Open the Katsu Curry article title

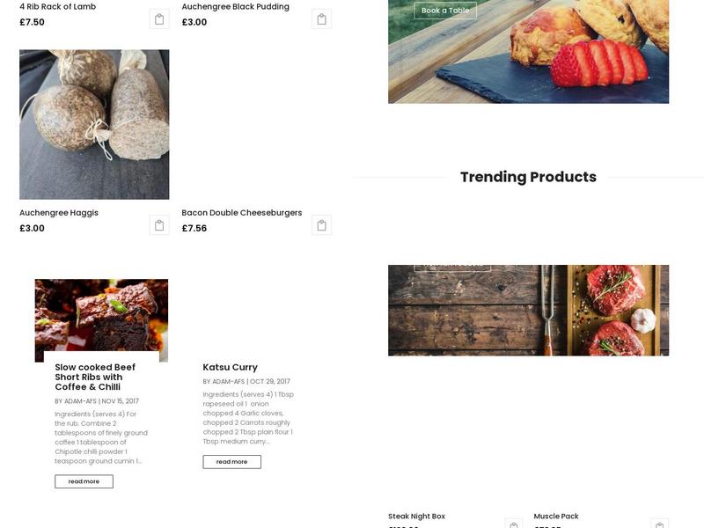tap(230, 367)
